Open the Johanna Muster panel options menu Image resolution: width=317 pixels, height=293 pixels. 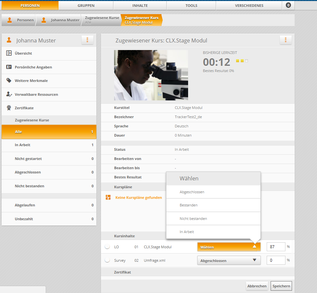coord(87,40)
